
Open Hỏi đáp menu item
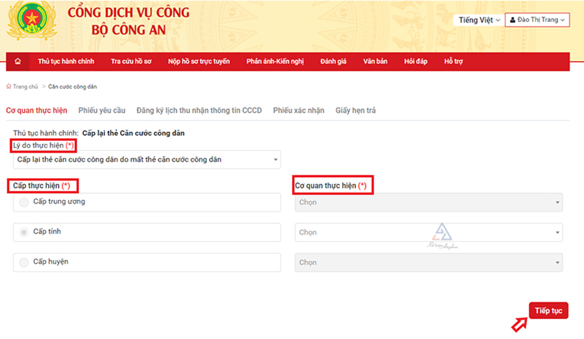click(416, 62)
